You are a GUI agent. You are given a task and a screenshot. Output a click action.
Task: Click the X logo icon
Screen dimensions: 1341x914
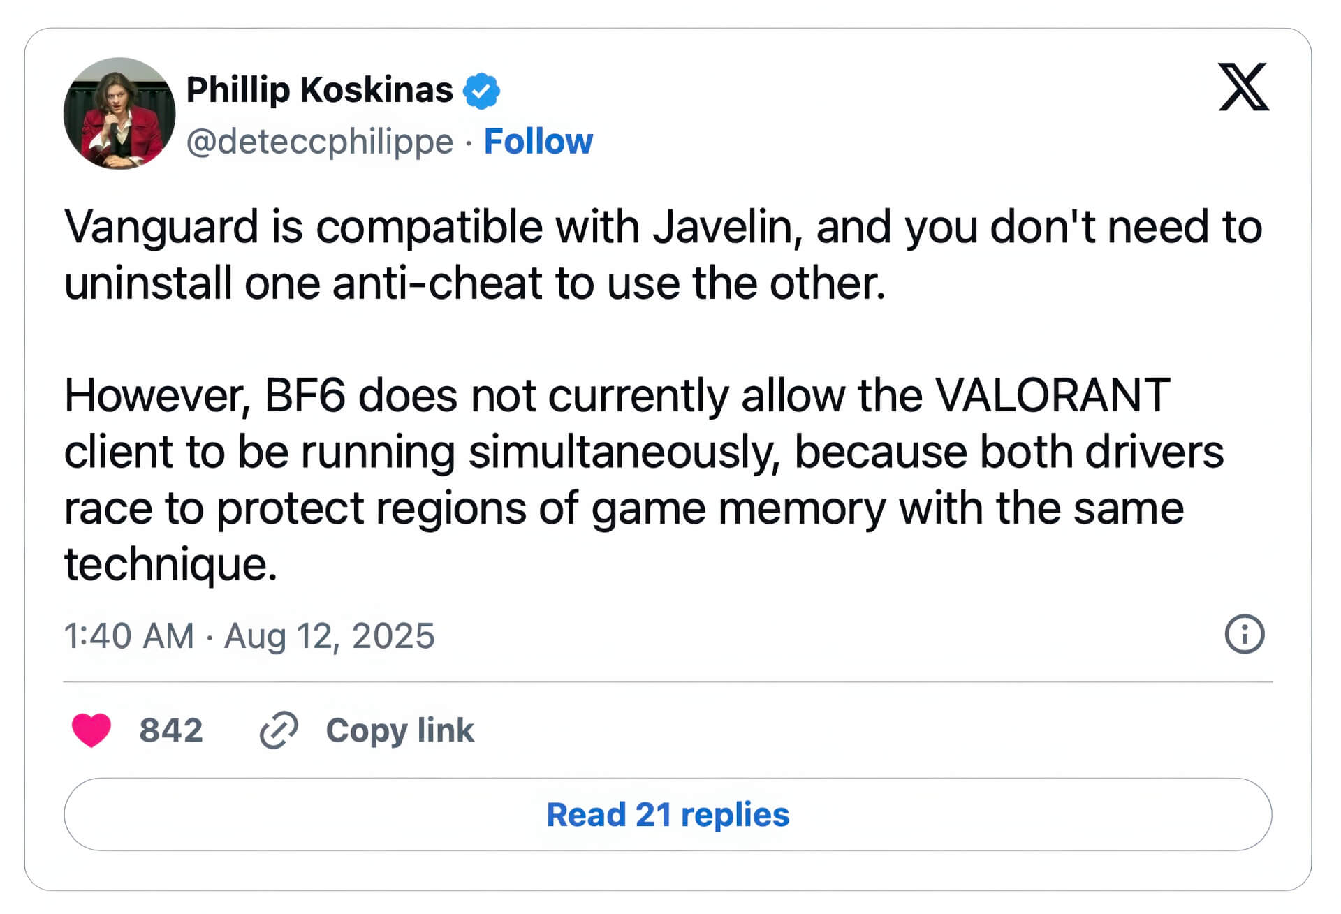coord(1243,87)
